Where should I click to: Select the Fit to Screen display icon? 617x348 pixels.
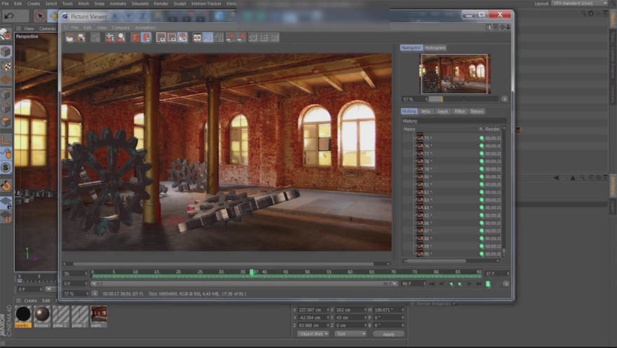161,37
